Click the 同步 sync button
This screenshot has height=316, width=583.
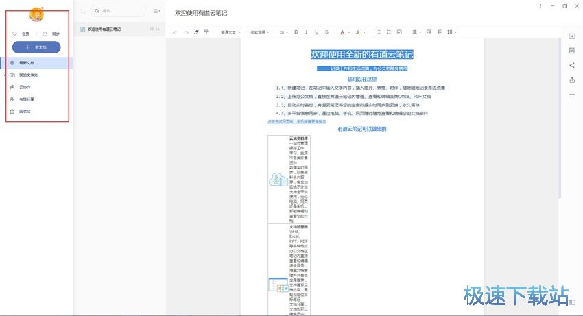[x=51, y=34]
